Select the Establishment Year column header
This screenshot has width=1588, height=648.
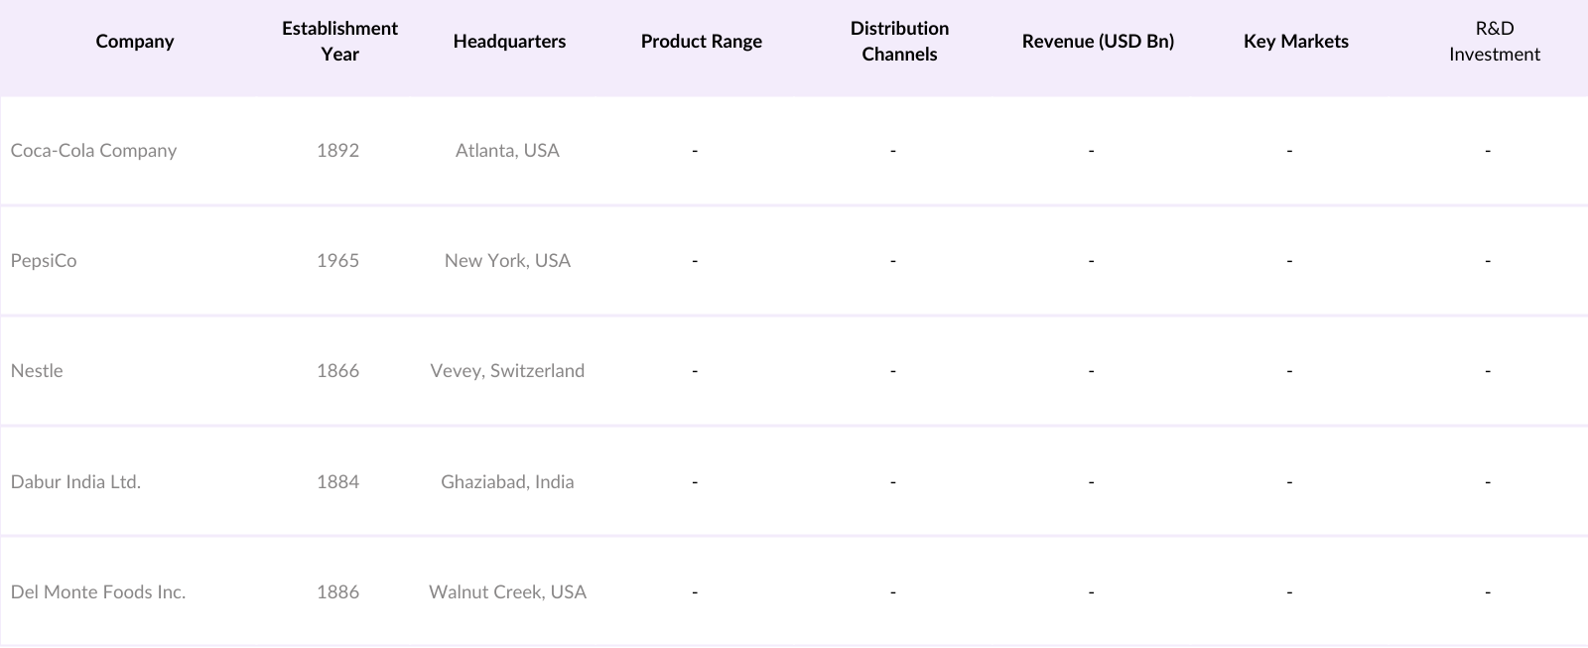click(339, 42)
